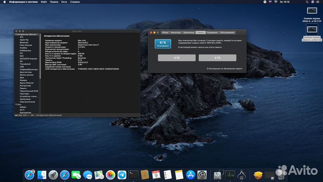Viewport: 323px width, 182px height.
Task: Launch Safari from the Dock
Action: click(65, 174)
